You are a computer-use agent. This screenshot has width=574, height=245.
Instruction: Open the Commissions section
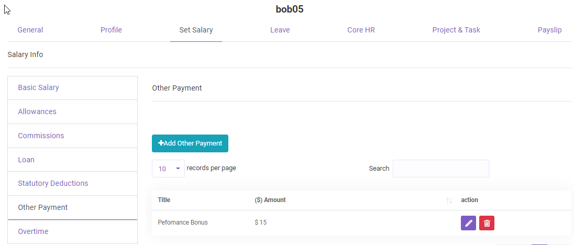click(x=41, y=136)
